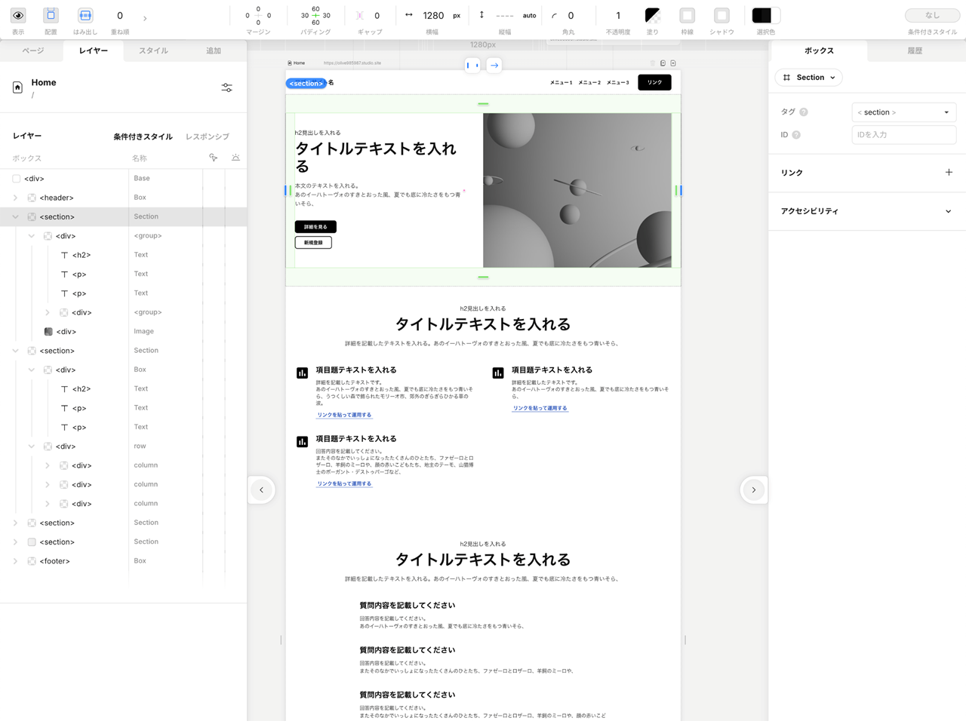The width and height of the screenshot is (966, 724).
Task: Click the 縦幅 auto unit
Action: tap(530, 15)
